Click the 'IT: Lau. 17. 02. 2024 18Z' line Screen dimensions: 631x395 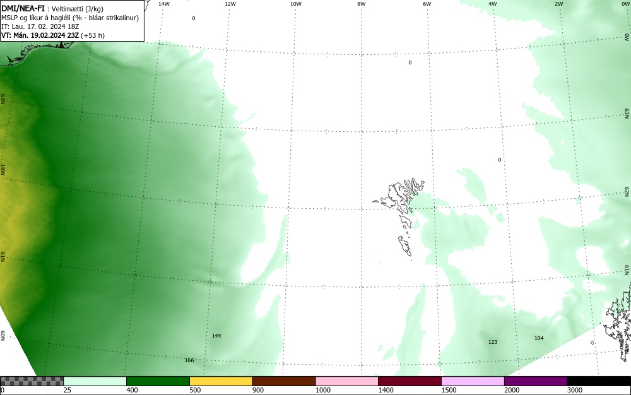pos(40,27)
